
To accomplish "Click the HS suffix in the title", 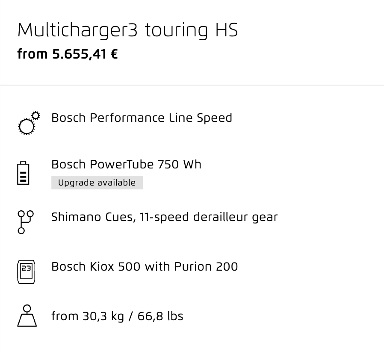I will 227,30.
